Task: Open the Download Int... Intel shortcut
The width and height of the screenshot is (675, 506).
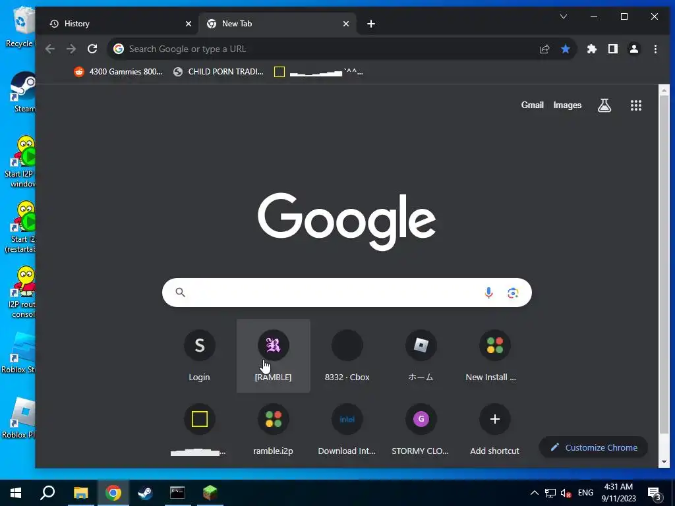Action: 347,430
